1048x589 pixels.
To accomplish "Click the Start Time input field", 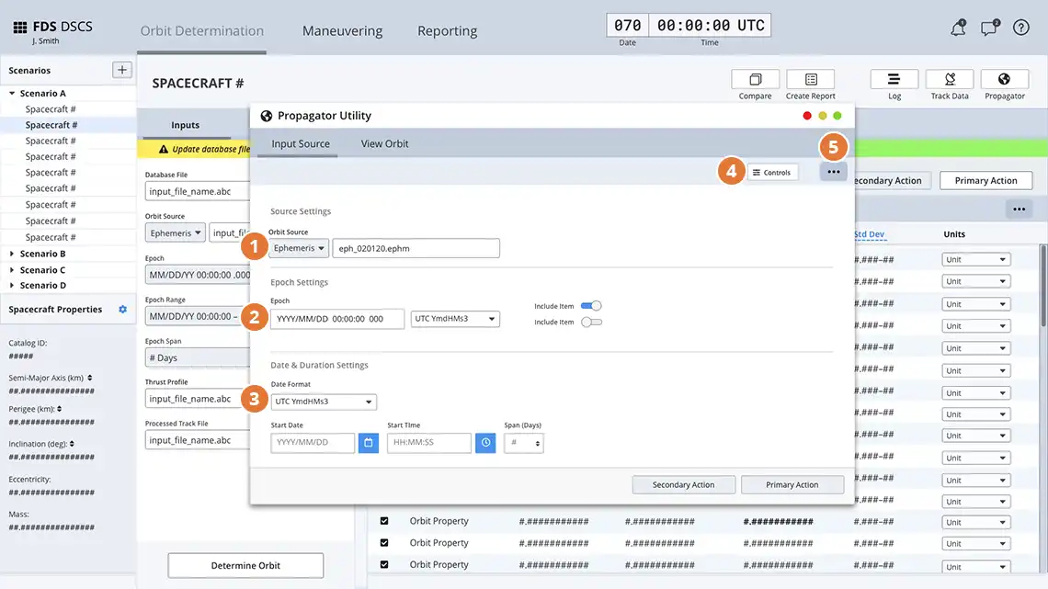I will pyautogui.click(x=428, y=443).
